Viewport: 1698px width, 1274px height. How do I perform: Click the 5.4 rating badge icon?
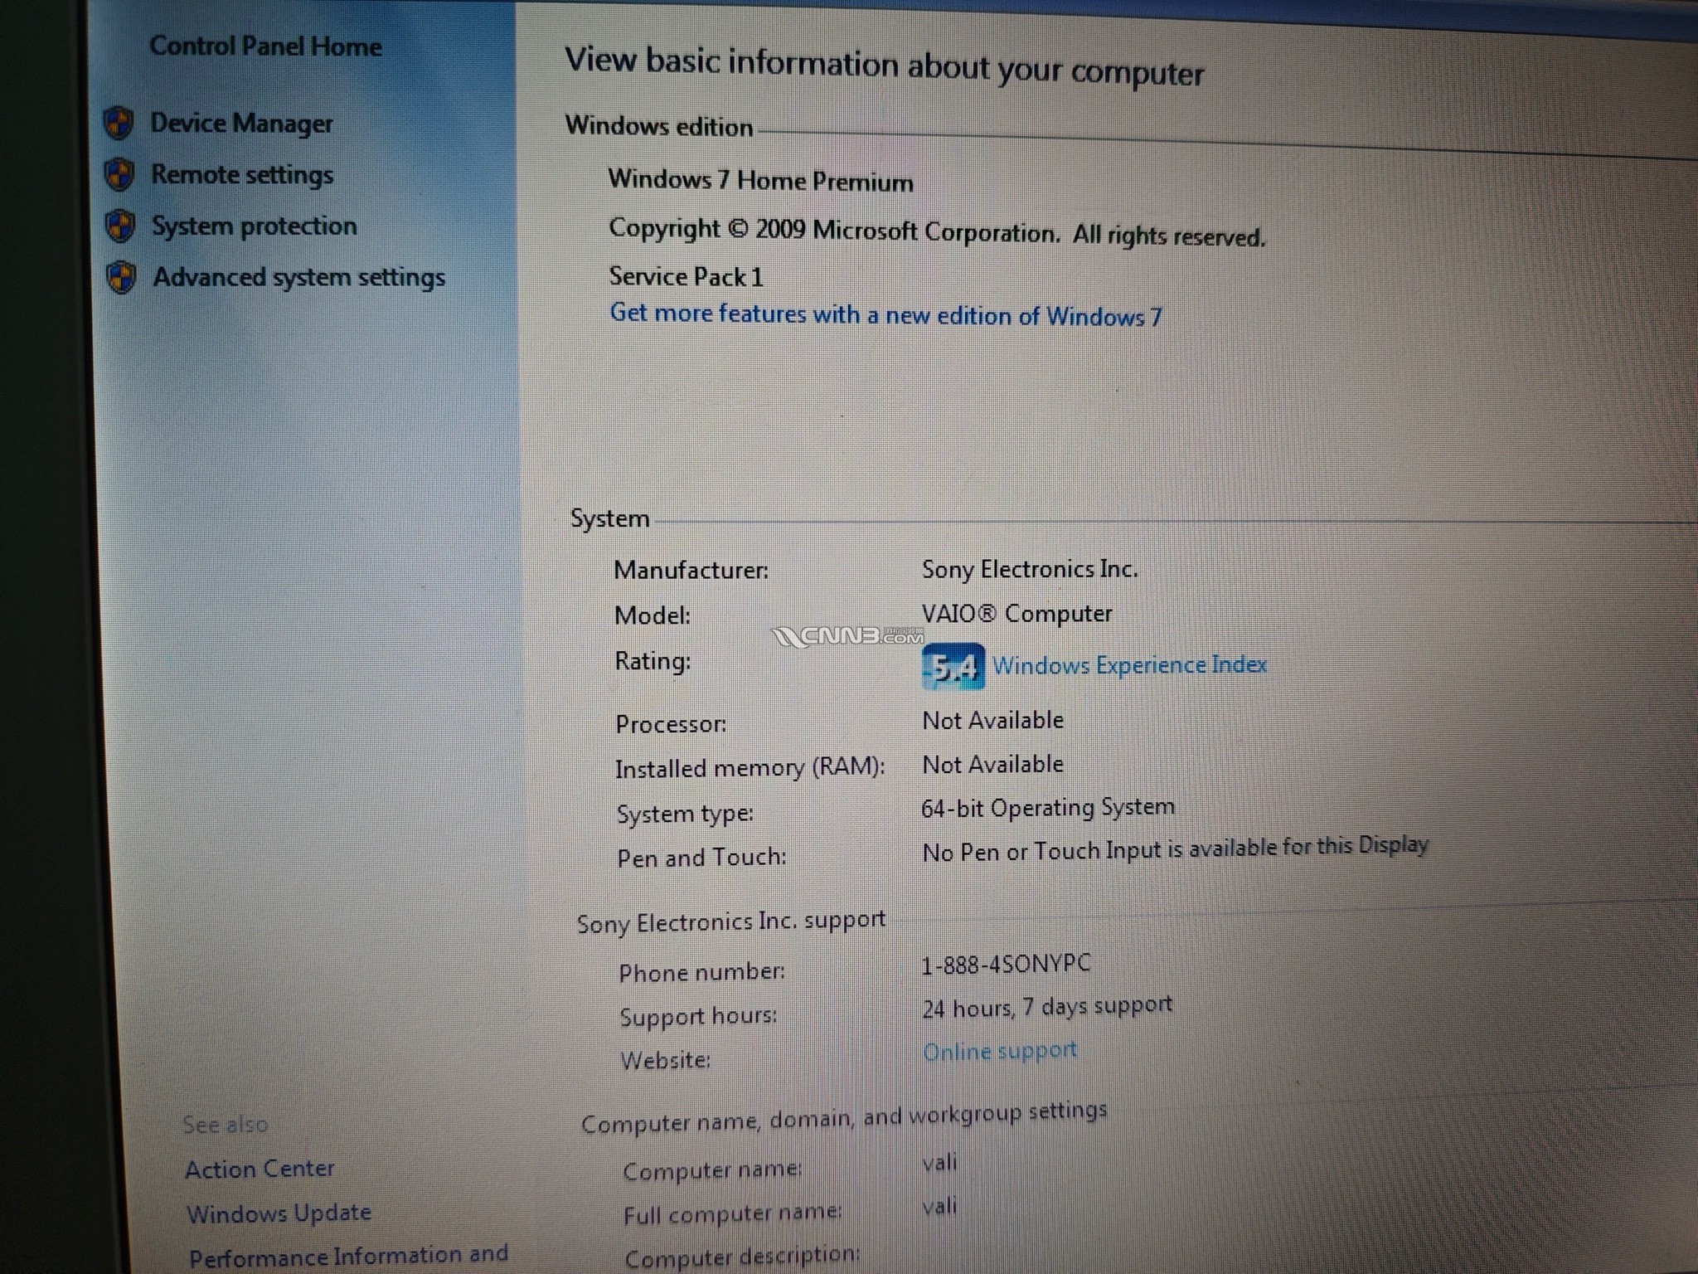click(x=953, y=667)
